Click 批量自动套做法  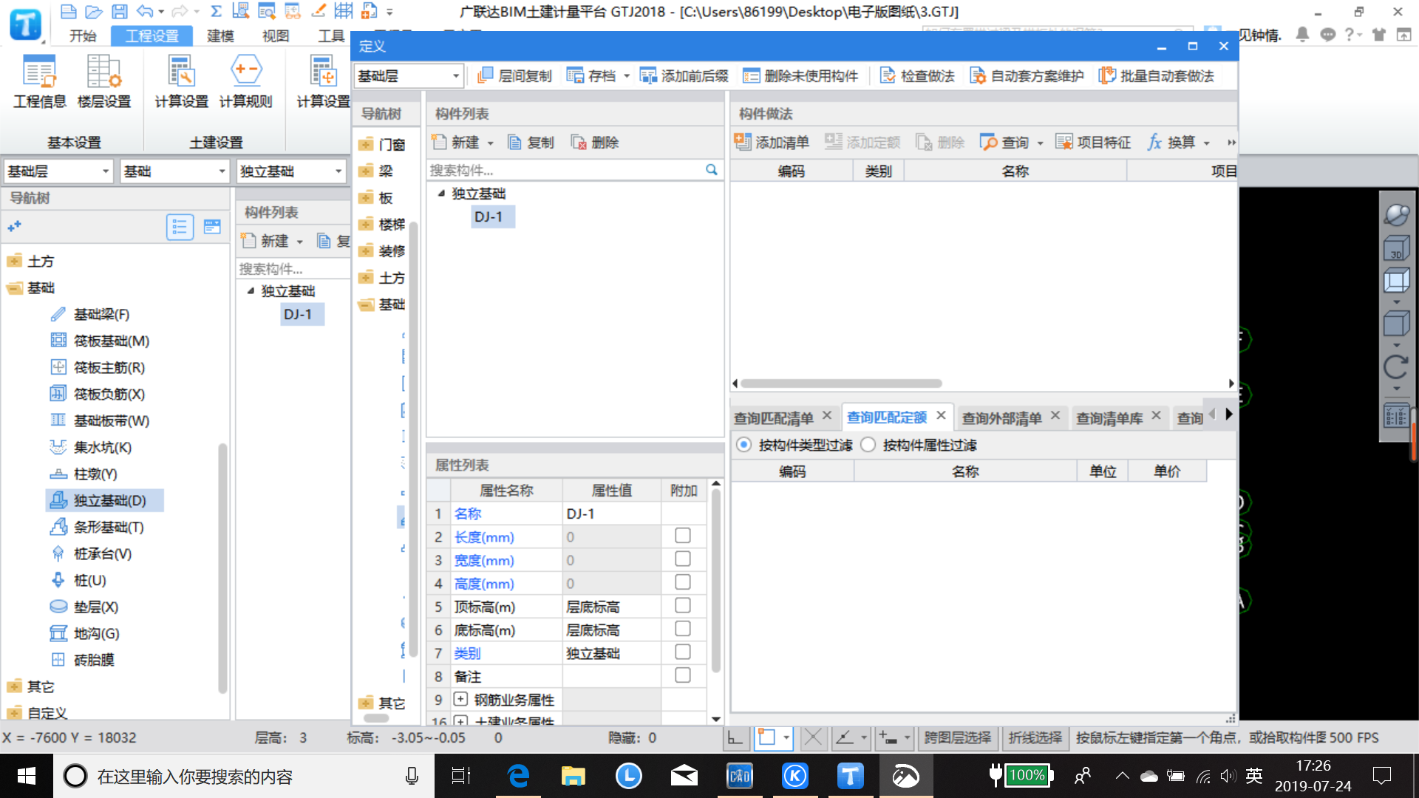(1157, 76)
